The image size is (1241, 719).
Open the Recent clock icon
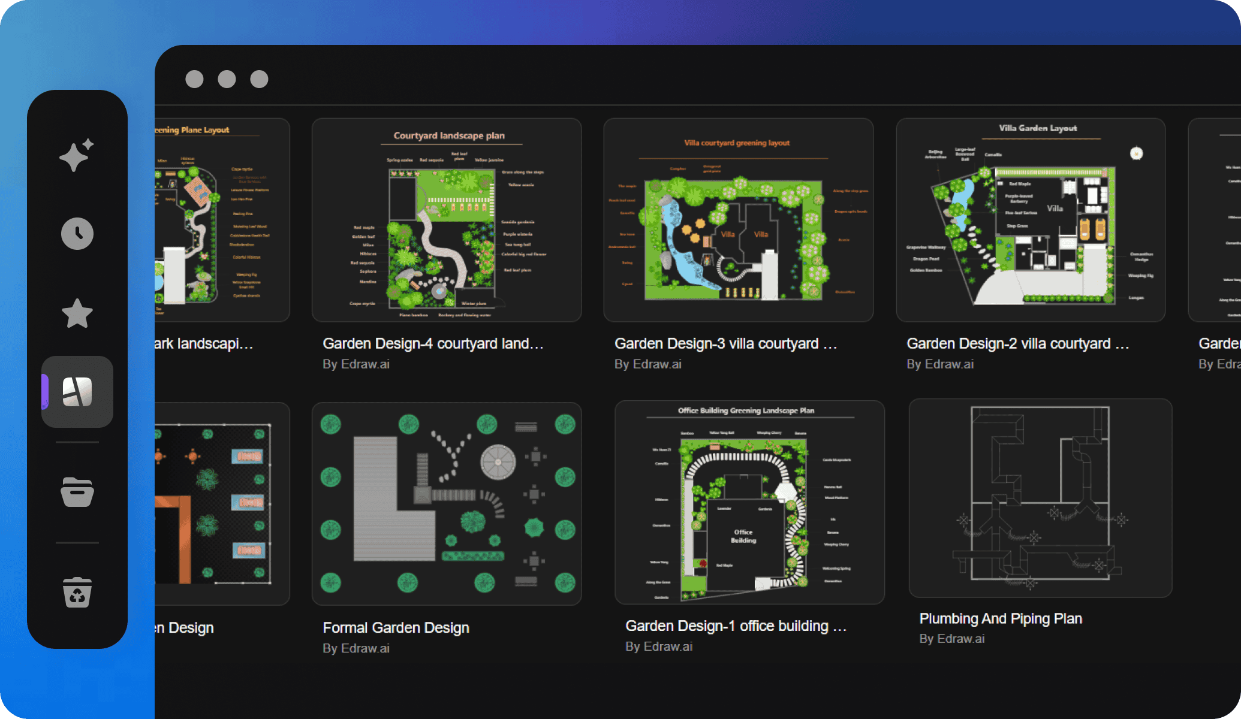pos(77,234)
